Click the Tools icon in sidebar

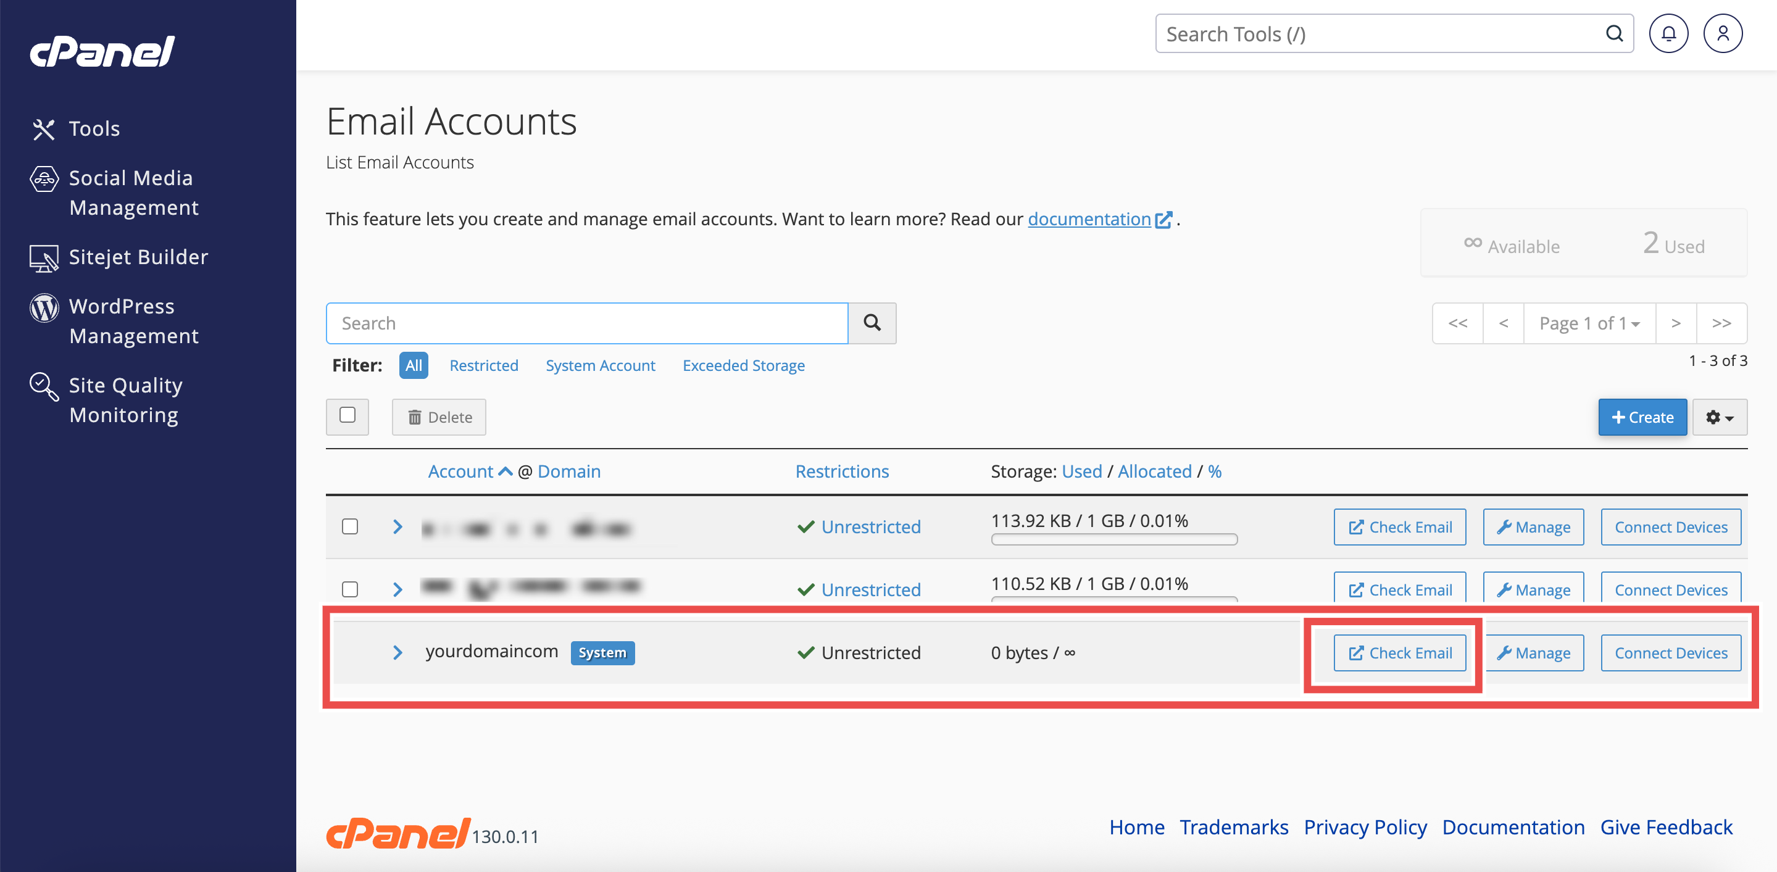43,129
